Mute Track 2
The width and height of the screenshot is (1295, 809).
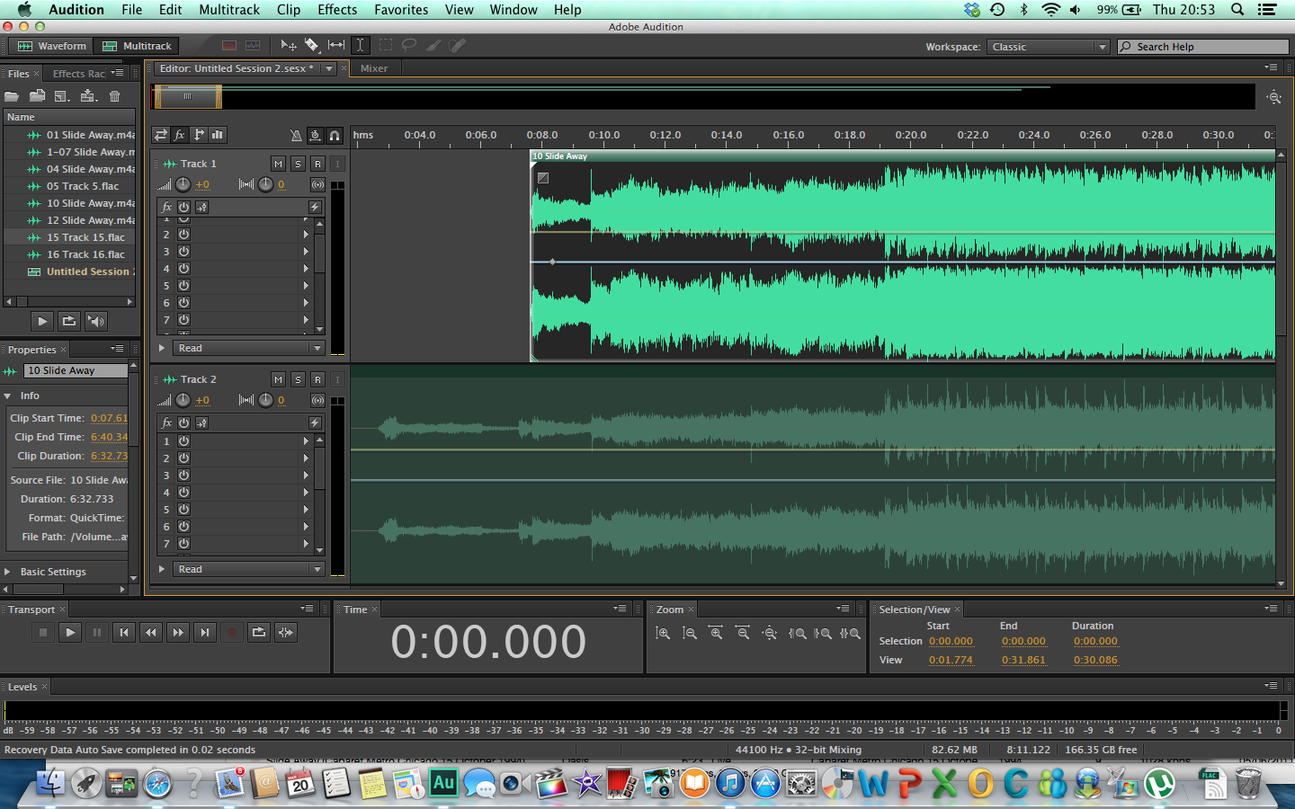279,379
